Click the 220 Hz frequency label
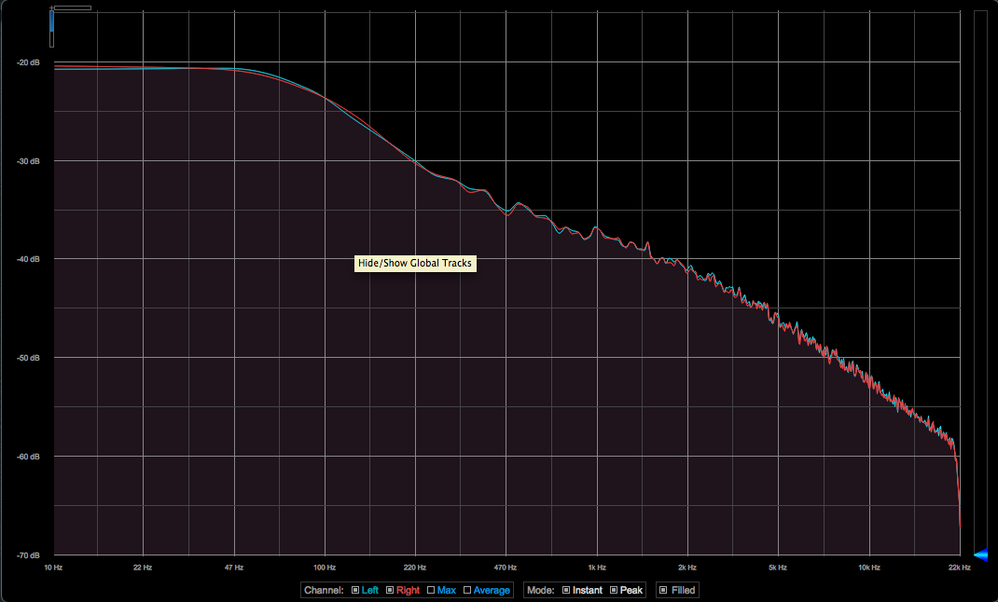 414,567
